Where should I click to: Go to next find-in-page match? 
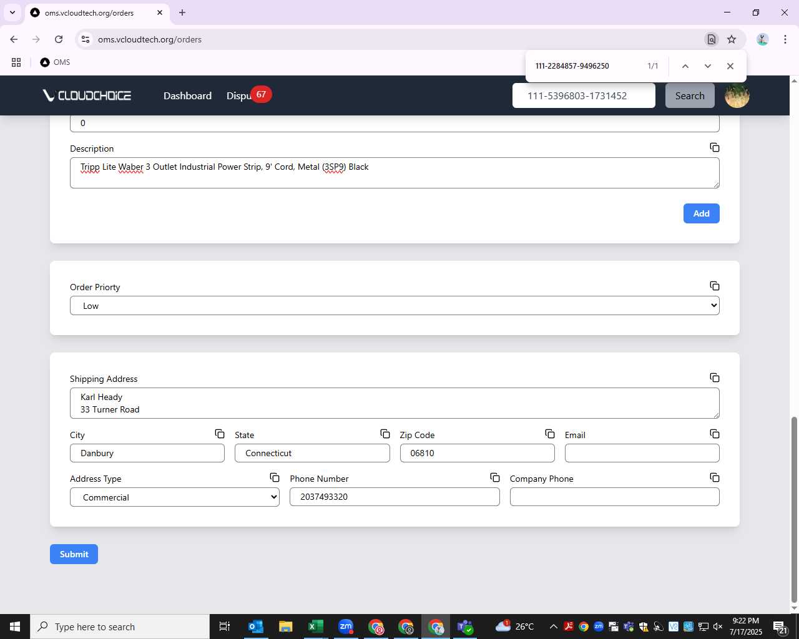coord(708,66)
